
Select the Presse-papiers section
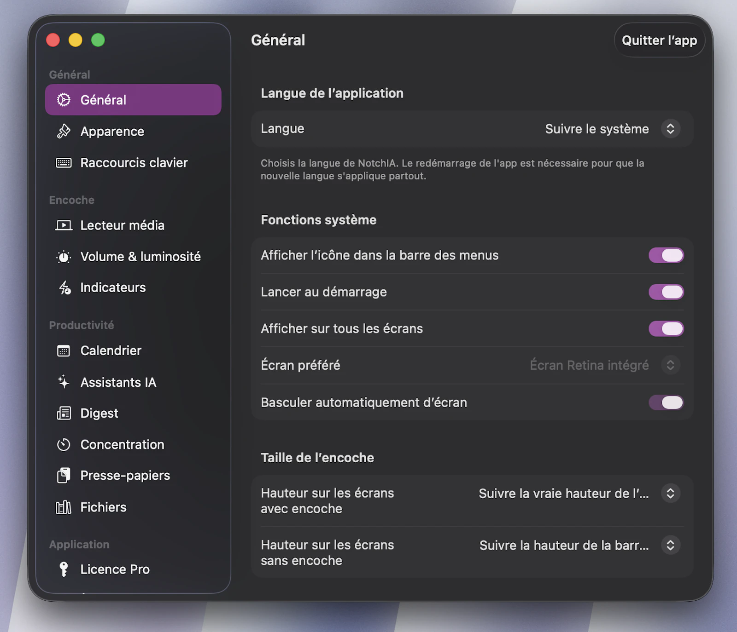click(x=133, y=476)
